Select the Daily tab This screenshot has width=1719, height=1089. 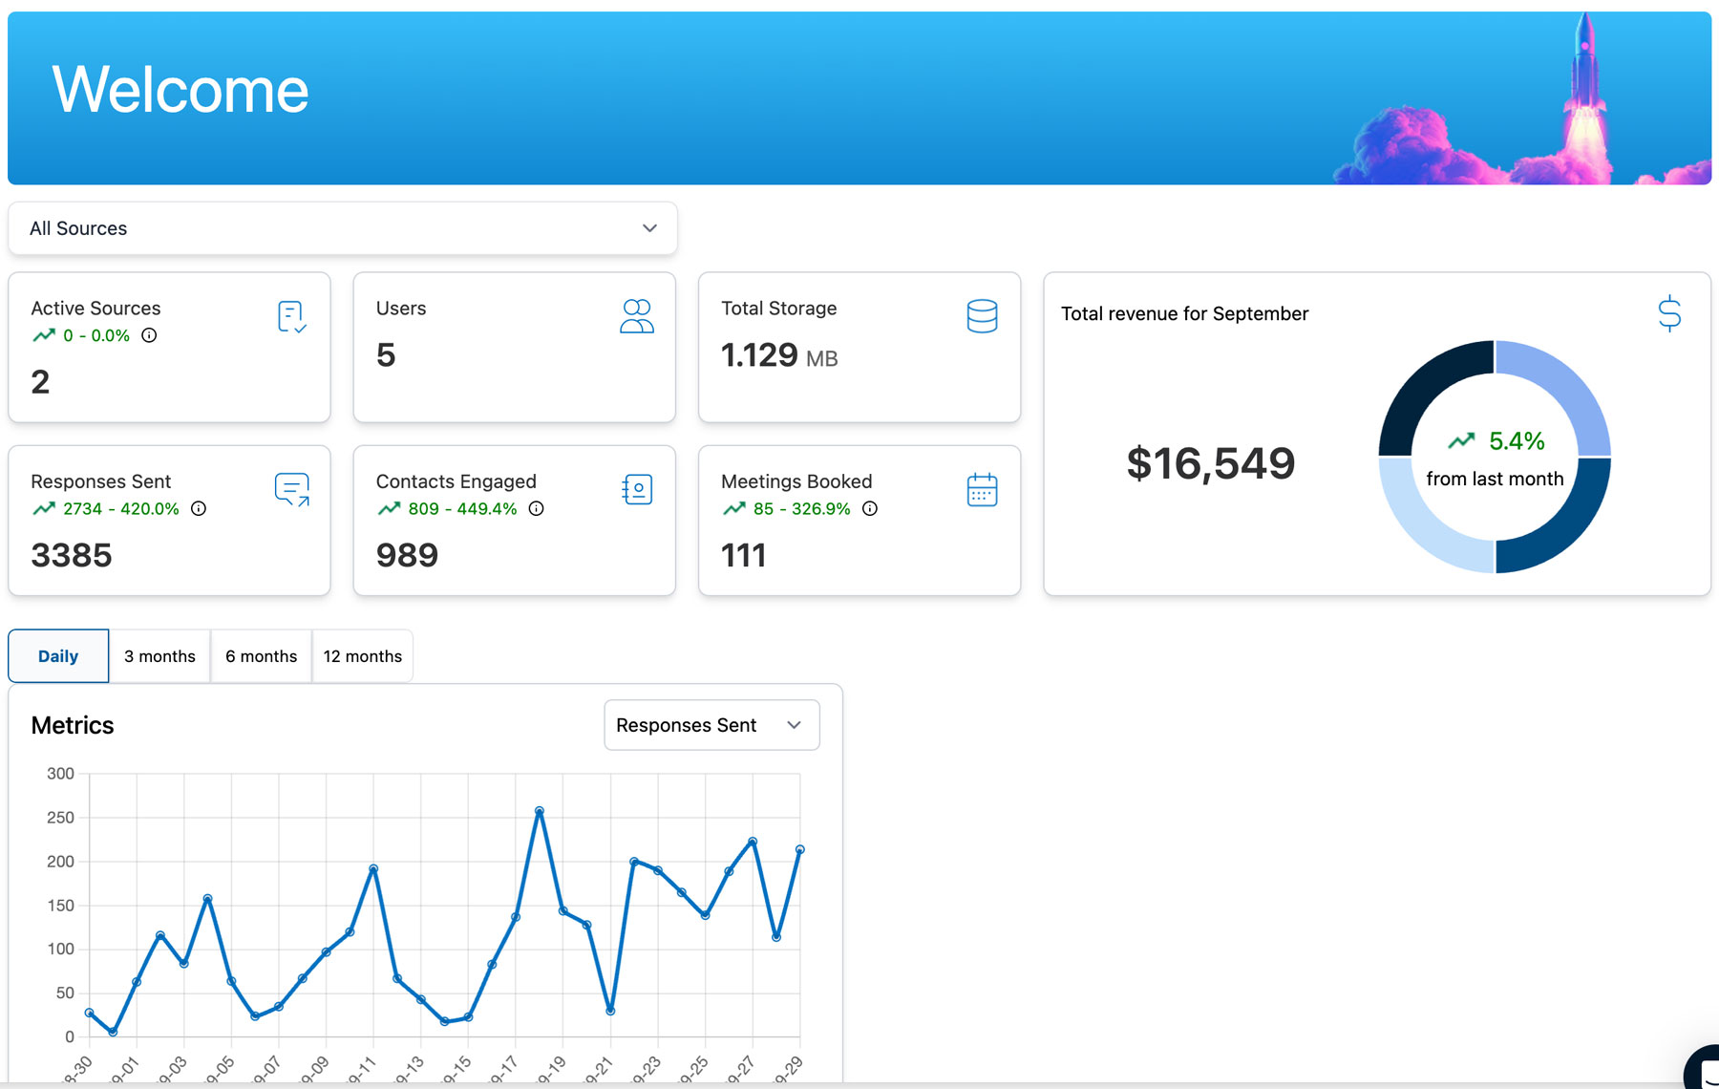click(x=58, y=656)
